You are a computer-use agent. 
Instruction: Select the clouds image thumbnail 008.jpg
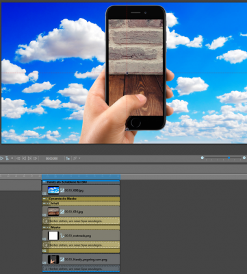pyautogui.click(x=53, y=190)
